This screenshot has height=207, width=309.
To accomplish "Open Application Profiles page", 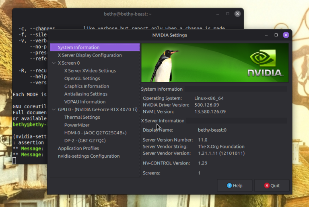I will [x=78, y=148].
